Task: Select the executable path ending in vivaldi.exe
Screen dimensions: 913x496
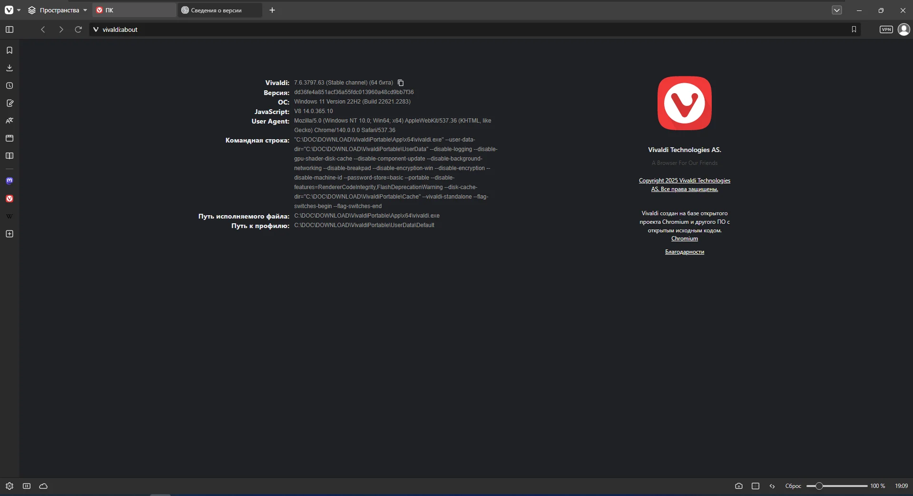Action: pos(367,216)
